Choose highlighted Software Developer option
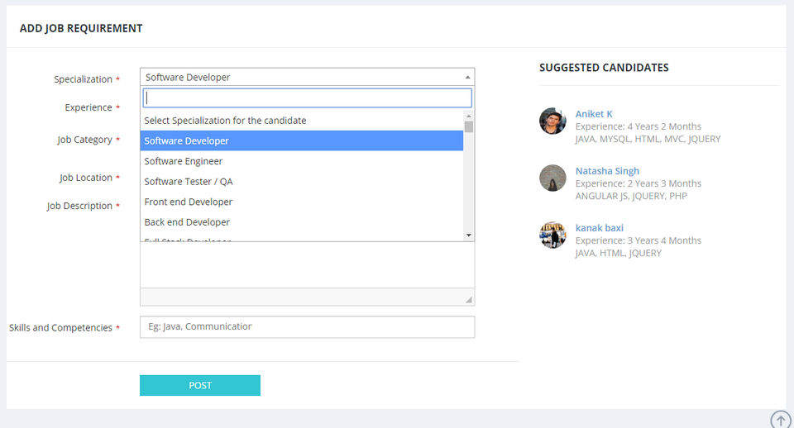The width and height of the screenshot is (794, 428). click(187, 141)
